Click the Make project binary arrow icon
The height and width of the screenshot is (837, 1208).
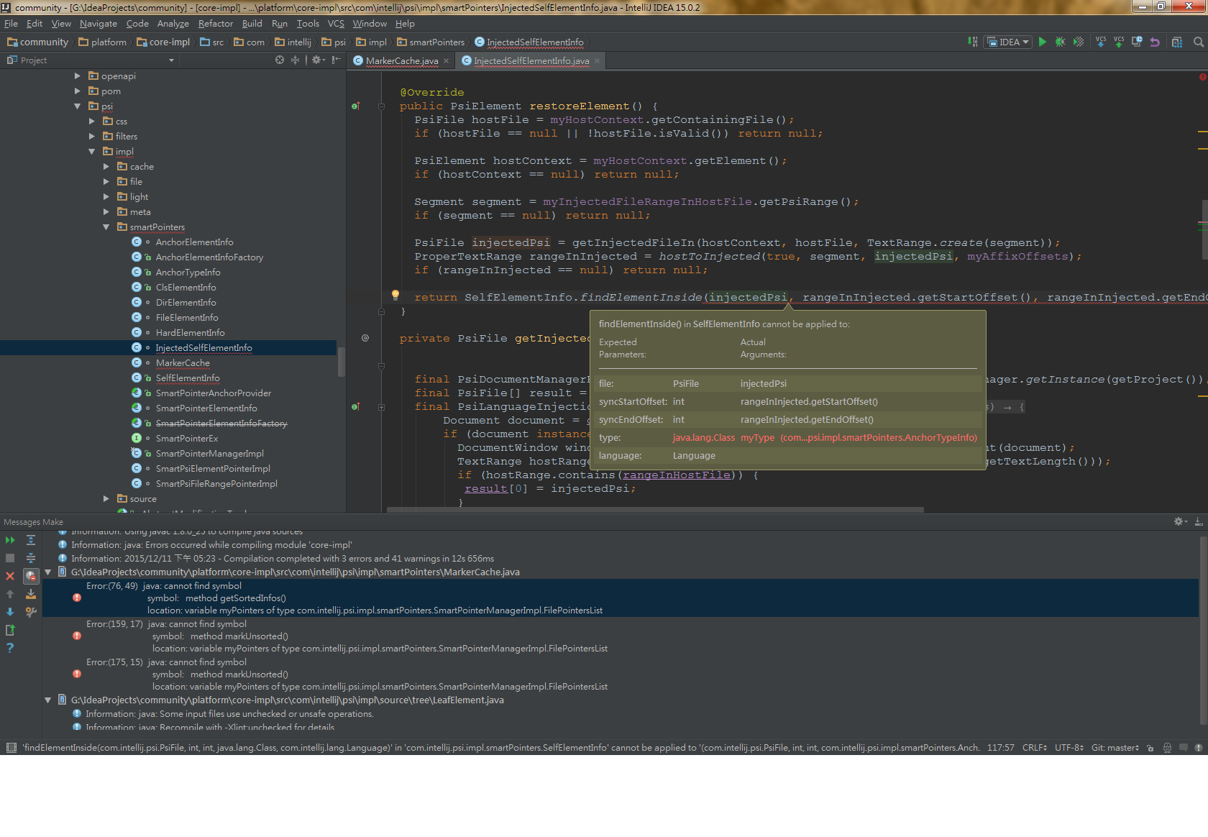pos(973,42)
